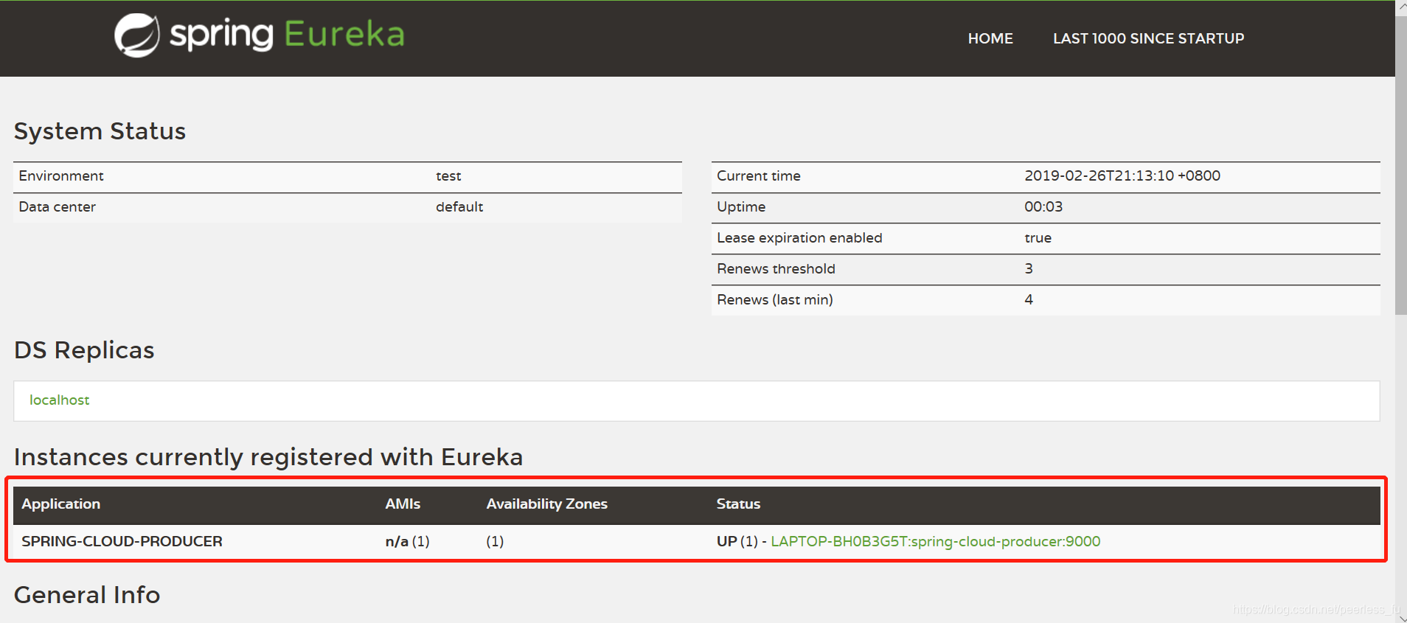
Task: Select the Availability Zones column header
Action: (x=546, y=504)
